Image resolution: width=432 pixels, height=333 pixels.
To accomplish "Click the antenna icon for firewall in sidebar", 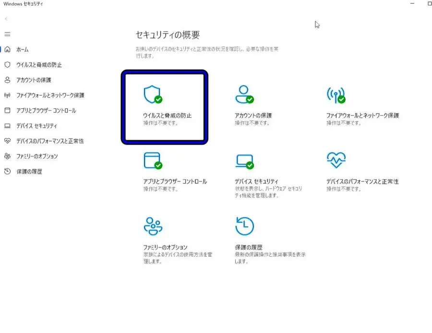I will click(7, 95).
